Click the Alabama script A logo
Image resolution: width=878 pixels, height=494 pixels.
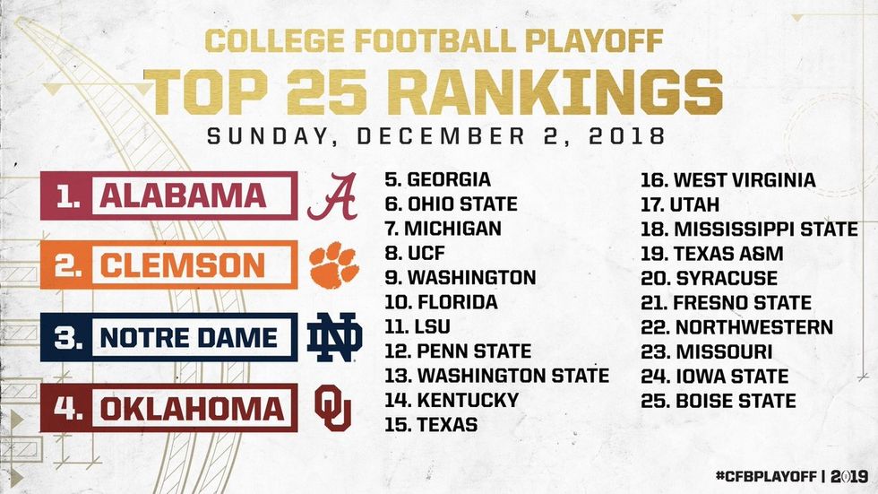point(331,196)
